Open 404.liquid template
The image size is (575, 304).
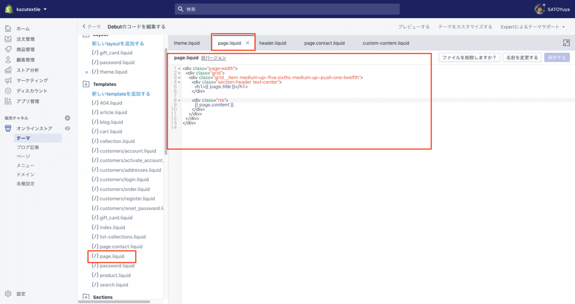pyautogui.click(x=107, y=103)
